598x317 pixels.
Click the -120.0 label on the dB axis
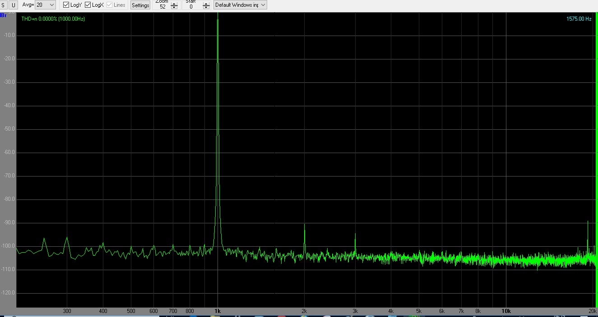[8, 293]
